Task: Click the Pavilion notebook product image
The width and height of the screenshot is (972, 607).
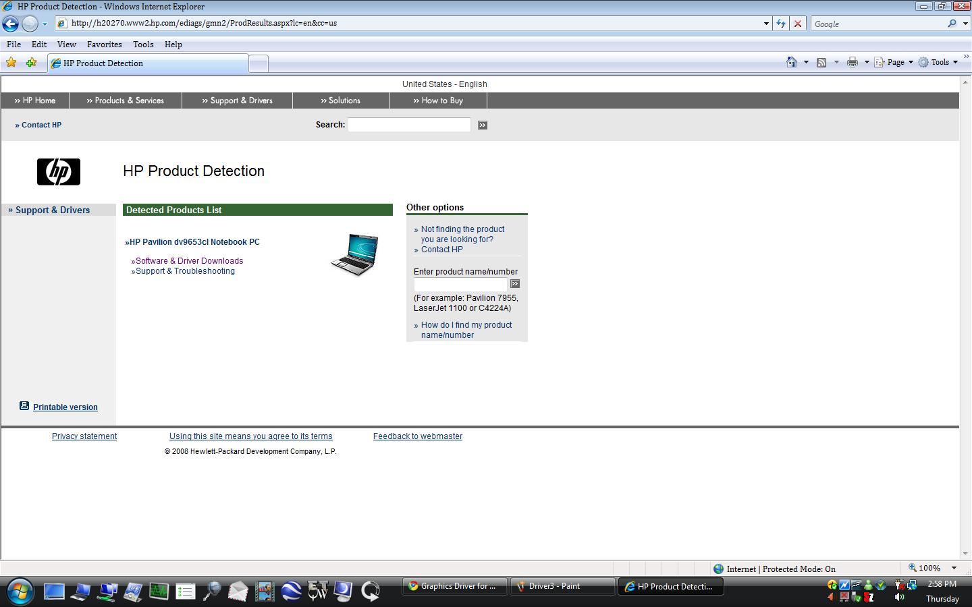Action: 355,254
